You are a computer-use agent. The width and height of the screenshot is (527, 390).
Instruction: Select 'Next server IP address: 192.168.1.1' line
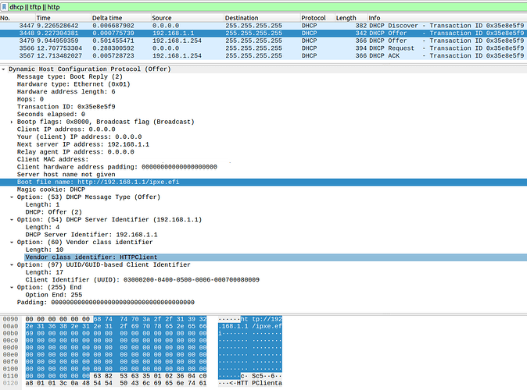[83, 144]
